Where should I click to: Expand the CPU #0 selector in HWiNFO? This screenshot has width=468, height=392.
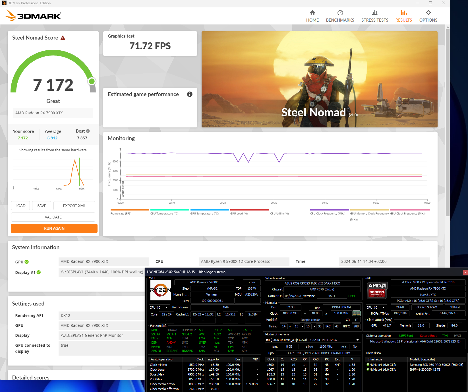[159, 307]
